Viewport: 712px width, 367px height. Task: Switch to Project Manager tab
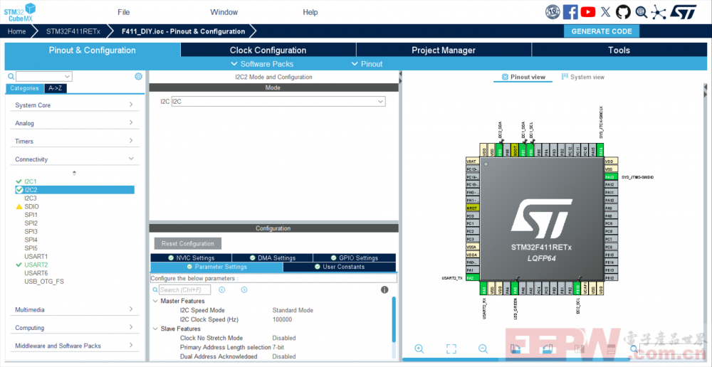(x=444, y=50)
